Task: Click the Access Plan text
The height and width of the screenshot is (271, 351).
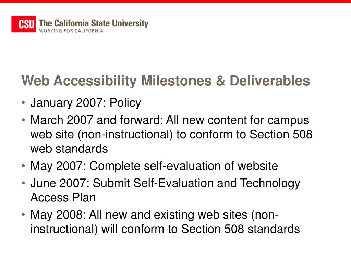Action: coord(63,198)
